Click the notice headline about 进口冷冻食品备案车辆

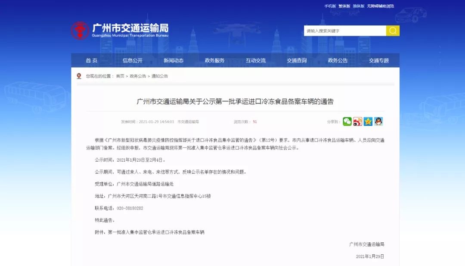tap(235, 102)
